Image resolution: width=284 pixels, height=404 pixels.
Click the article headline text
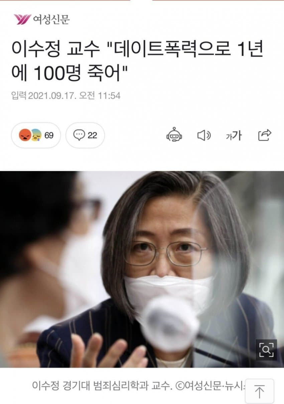click(137, 61)
